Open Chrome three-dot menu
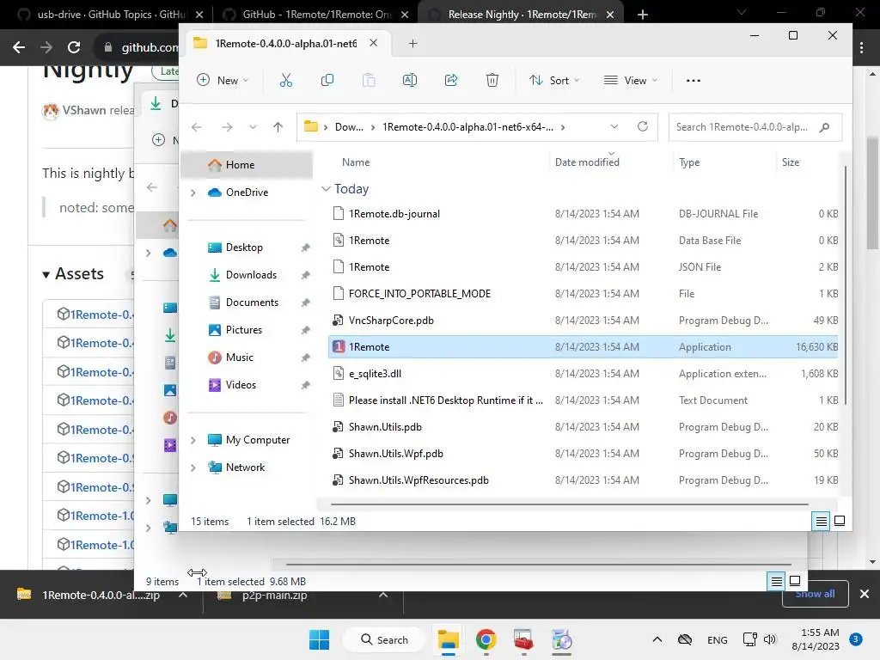 tap(861, 48)
